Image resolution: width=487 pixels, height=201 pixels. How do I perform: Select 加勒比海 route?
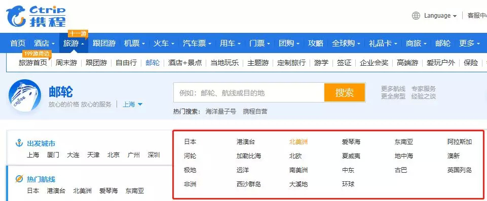(x=249, y=156)
